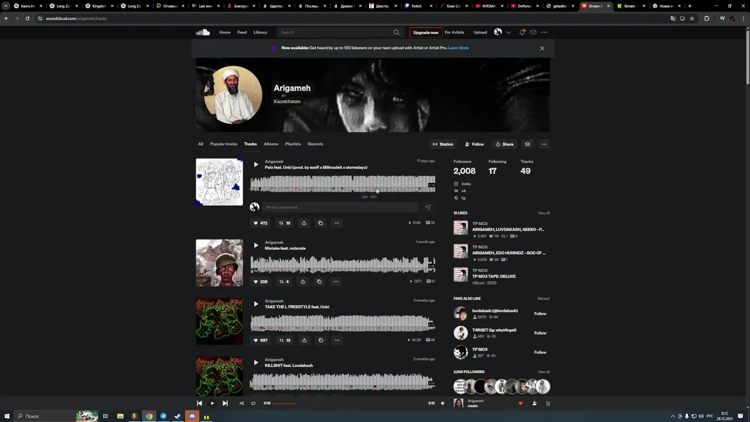Open the Feed menu item
The height and width of the screenshot is (422, 750).
coord(242,32)
